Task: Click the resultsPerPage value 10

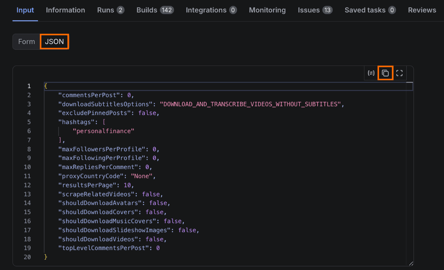Action: (127, 185)
